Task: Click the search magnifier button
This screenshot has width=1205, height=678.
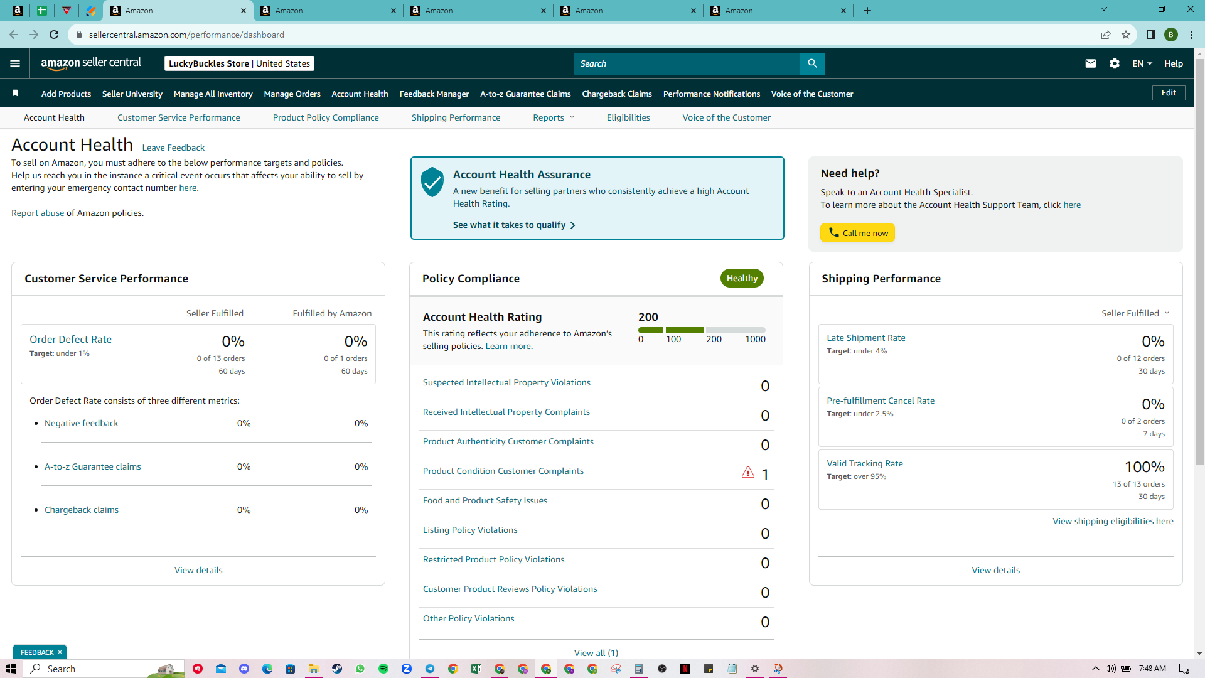Action: (812, 63)
